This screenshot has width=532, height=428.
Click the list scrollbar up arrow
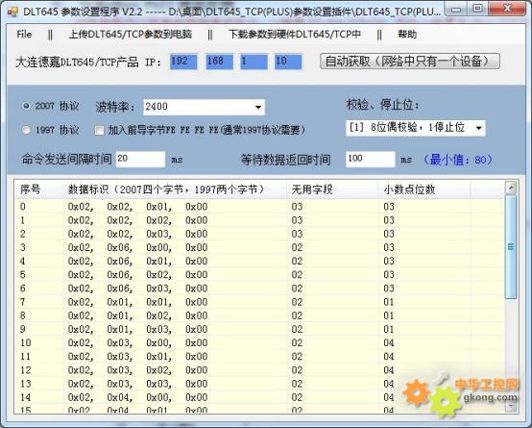coord(511,188)
